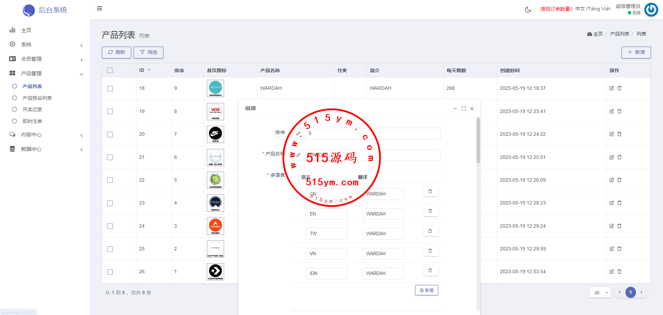This screenshot has height=315, width=663.
Task: Toggle dark mode moon icon
Action: click(x=528, y=10)
